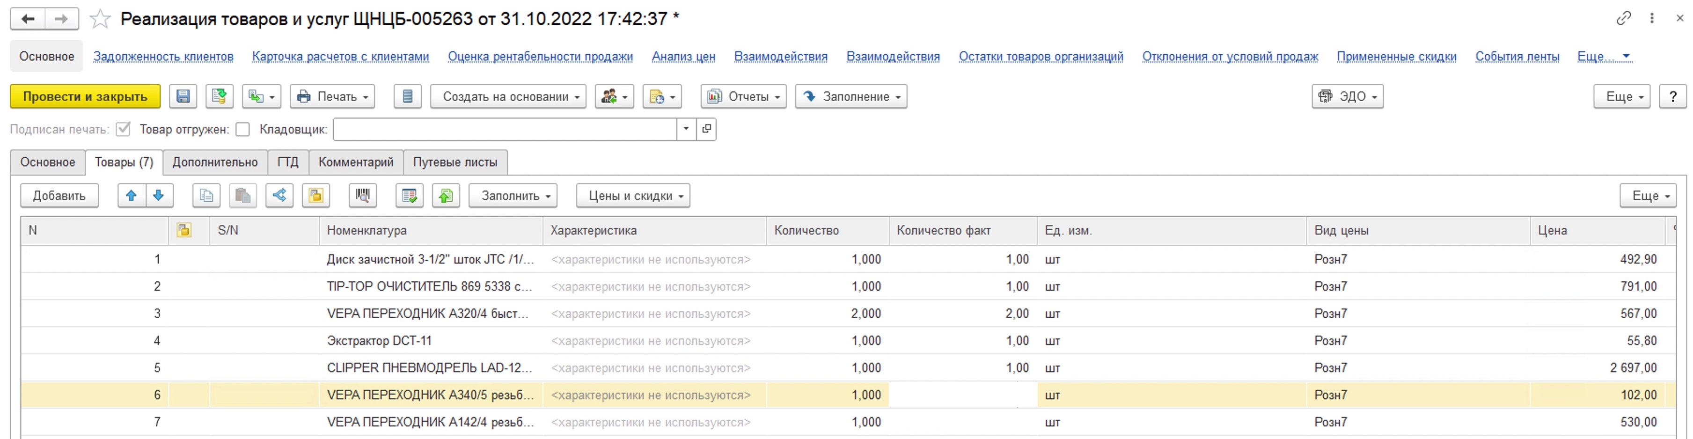This screenshot has width=1693, height=439.
Task: Switch to the Комментарий tab
Action: (x=356, y=162)
